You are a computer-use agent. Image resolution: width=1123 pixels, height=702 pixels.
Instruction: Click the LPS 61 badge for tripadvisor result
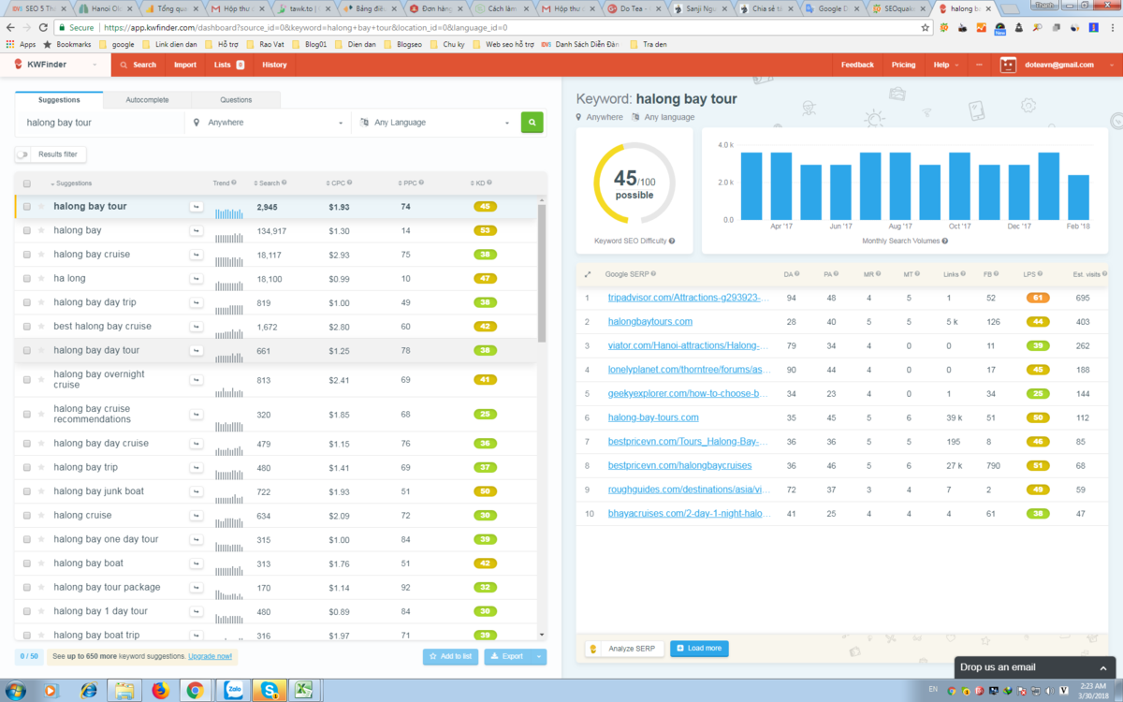point(1036,298)
